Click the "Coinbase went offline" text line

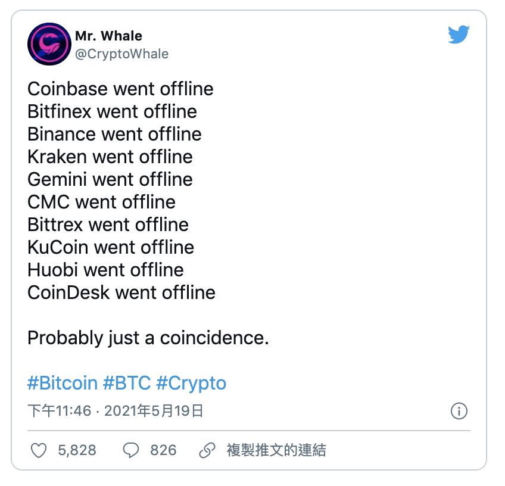click(120, 89)
